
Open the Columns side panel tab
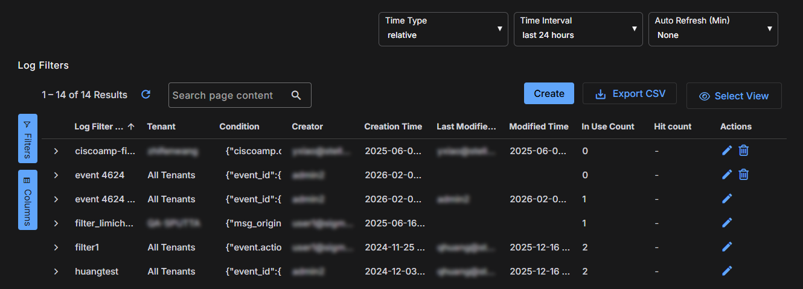point(28,200)
